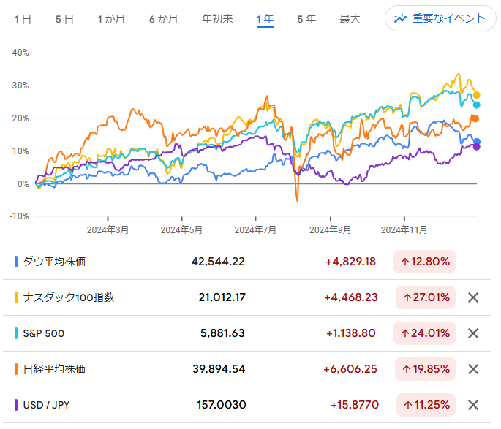The width and height of the screenshot is (501, 429).
Task: Open the USD / JPY row label
Action: (46, 405)
